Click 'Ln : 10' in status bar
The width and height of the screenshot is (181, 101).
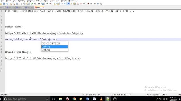113,95
